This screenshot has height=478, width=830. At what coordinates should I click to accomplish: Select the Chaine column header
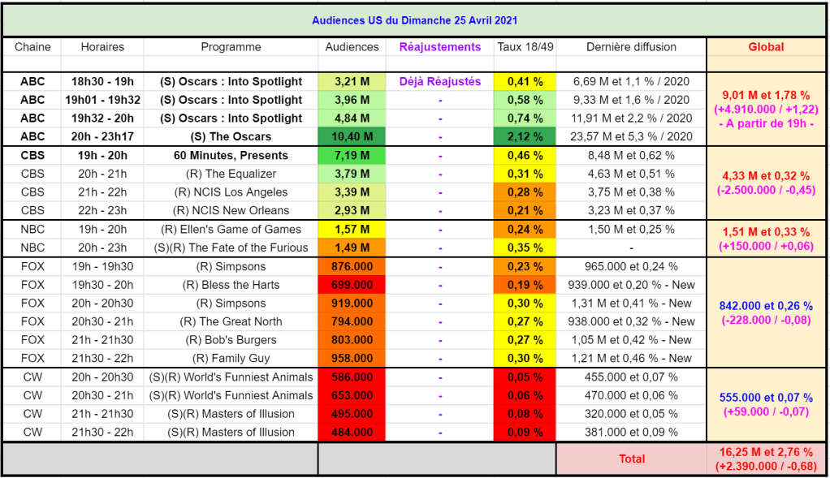[32, 47]
